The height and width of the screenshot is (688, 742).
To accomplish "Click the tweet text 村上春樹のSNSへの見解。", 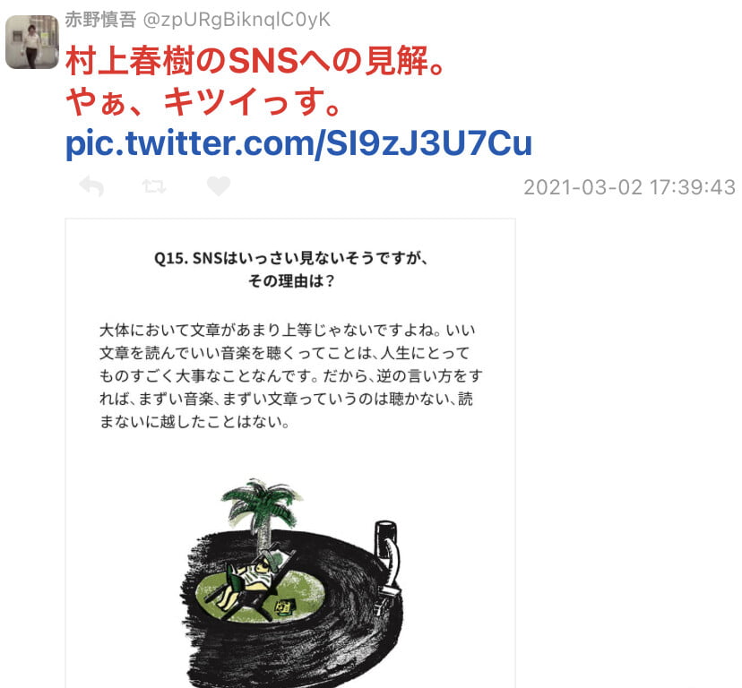I will (255, 61).
